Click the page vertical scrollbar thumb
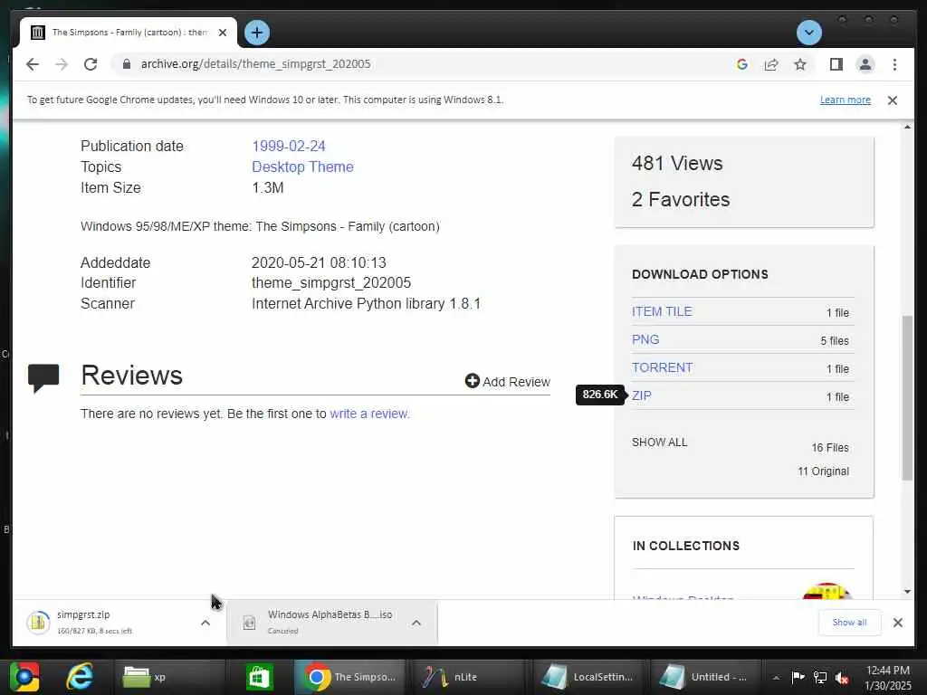Image resolution: width=927 pixels, height=695 pixels. pos(907,398)
